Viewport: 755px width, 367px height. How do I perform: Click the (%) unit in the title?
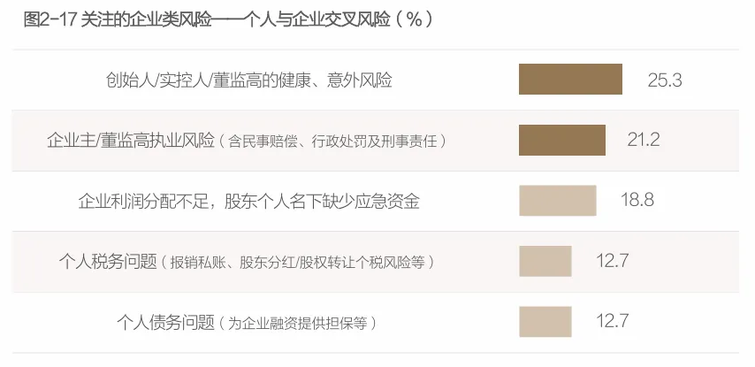coord(414,20)
